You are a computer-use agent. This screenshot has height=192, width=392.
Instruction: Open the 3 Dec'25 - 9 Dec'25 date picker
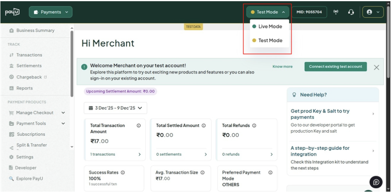116,108
